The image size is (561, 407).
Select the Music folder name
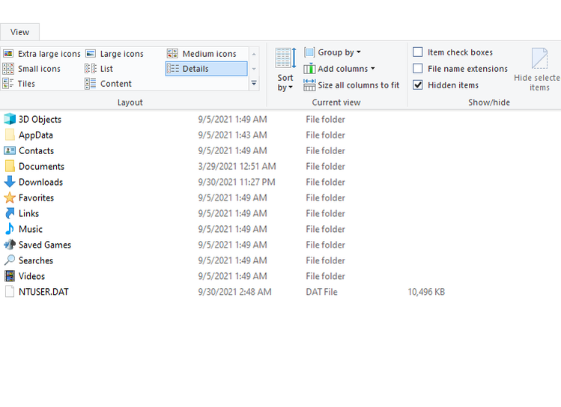pos(31,230)
